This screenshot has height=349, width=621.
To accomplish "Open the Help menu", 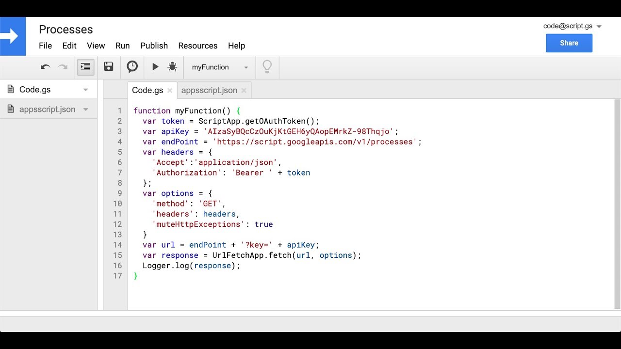I will 236,46.
